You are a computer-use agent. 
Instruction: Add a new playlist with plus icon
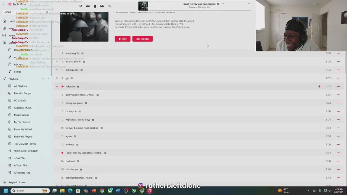coord(43,79)
